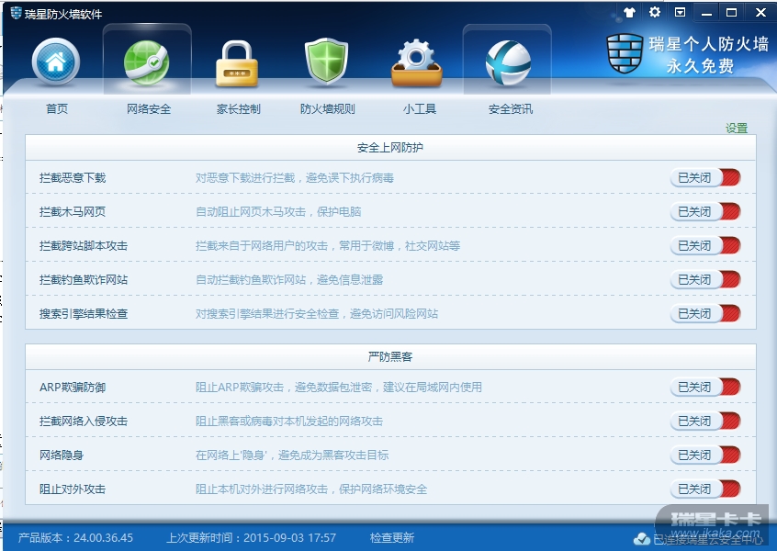Select the 搜索引擎结果检查 row label
This screenshot has width=777, height=551.
[x=84, y=314]
